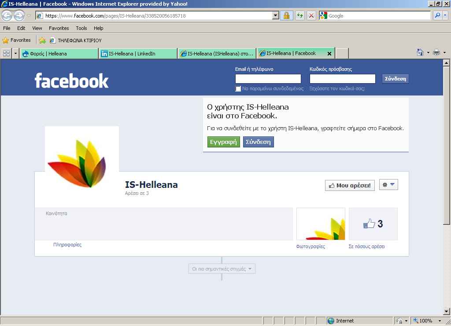This screenshot has height=326, width=451.
Task: Click the Quick Tabs grid icon
Action: (x=6, y=53)
